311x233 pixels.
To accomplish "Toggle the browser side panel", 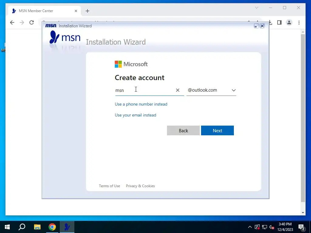I will 279,22.
